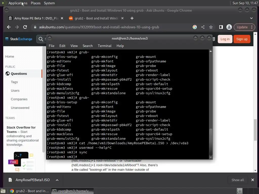Open Companies in sidebar

(19, 99)
